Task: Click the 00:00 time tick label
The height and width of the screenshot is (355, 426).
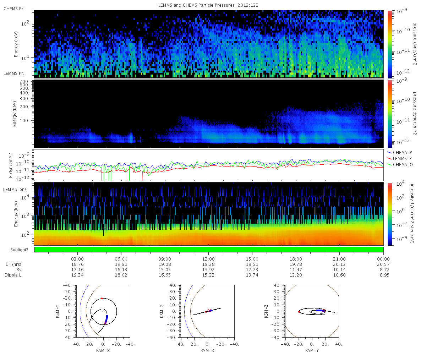Action: (x=383, y=259)
